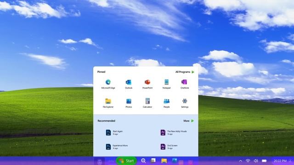
Task: Open the recommended End Screen file
Action: click(169, 147)
